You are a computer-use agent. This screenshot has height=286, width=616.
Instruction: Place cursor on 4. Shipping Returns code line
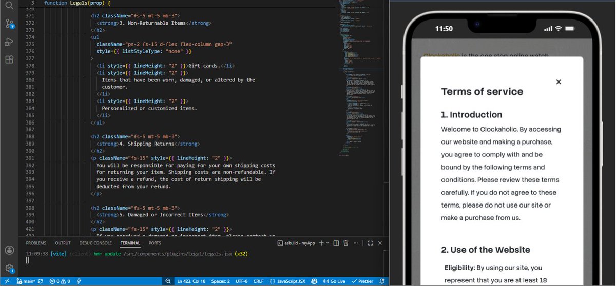[148, 144]
